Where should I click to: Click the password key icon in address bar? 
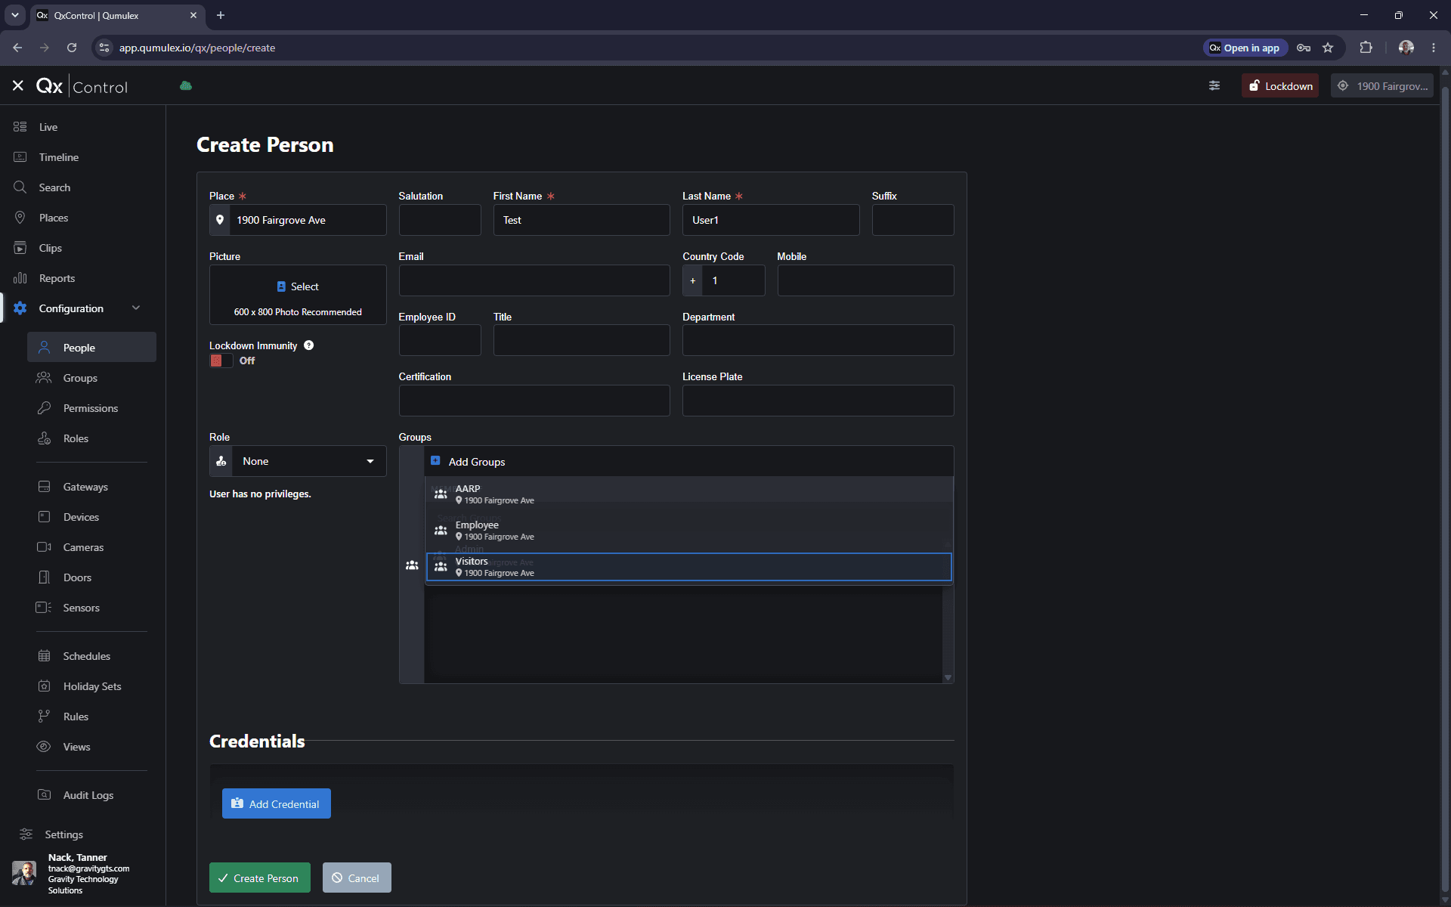1304,48
